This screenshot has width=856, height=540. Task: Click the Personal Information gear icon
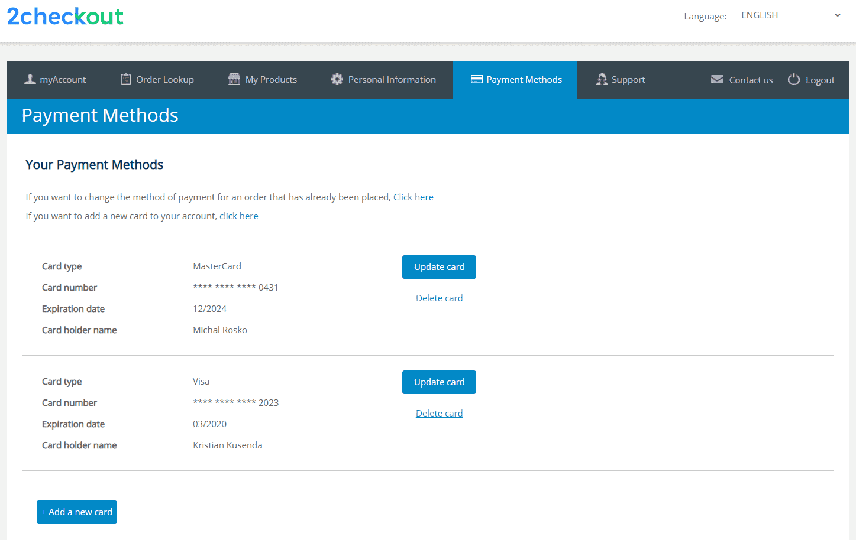pyautogui.click(x=336, y=79)
